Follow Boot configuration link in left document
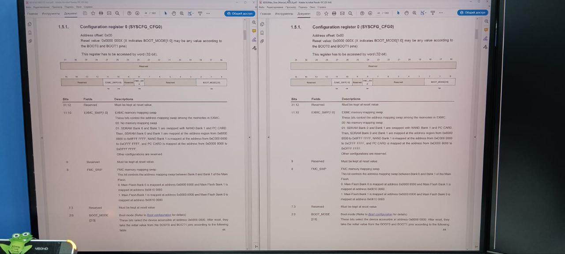Image resolution: width=565 pixels, height=254 pixels. tap(159, 215)
